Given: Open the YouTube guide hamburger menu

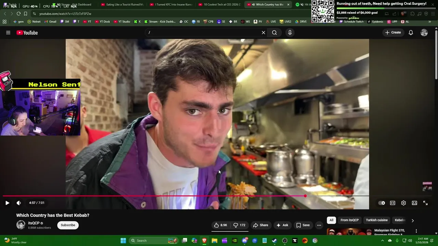Looking at the screenshot, I should (8, 32).
